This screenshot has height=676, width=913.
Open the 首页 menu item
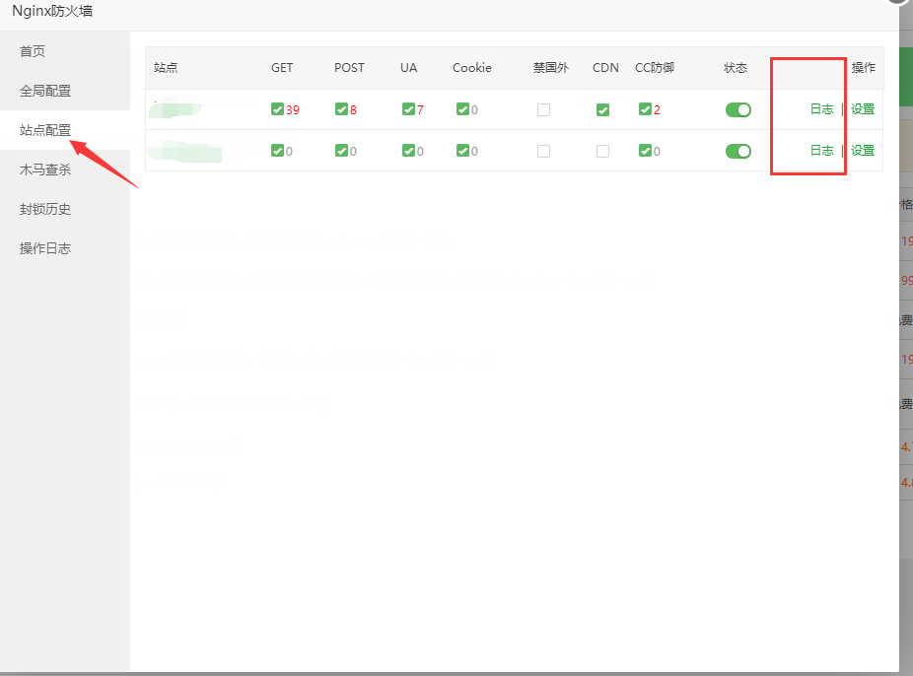tap(33, 51)
